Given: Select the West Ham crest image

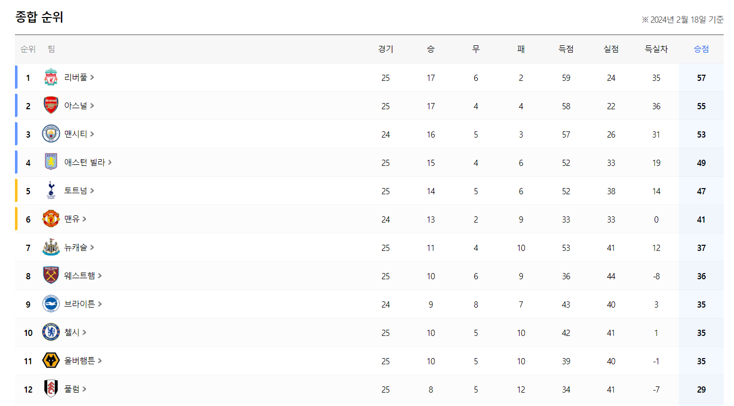Looking at the screenshot, I should tap(51, 276).
